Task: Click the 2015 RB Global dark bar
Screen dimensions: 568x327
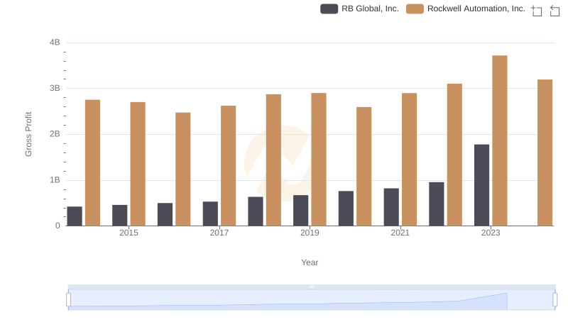Action: [x=120, y=216]
